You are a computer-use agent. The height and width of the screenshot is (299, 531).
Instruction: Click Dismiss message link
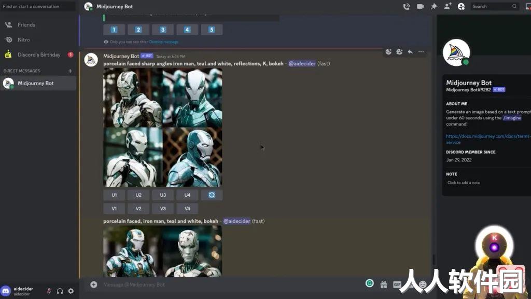pos(164,42)
